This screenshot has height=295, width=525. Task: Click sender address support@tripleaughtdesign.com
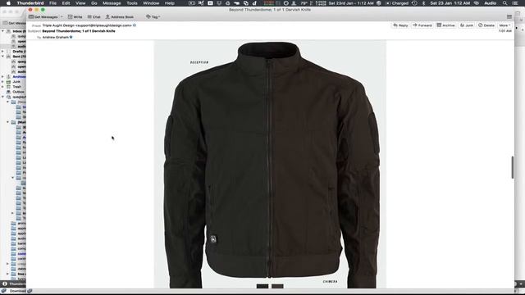(104, 25)
